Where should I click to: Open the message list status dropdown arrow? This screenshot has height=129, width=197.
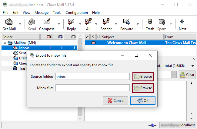coord(192,66)
